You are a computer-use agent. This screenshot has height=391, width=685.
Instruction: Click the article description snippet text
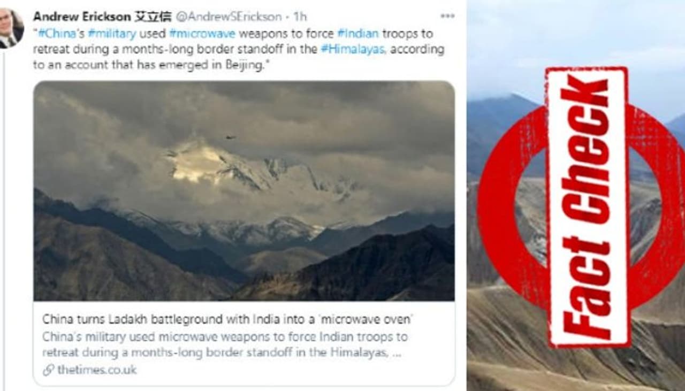(x=225, y=345)
